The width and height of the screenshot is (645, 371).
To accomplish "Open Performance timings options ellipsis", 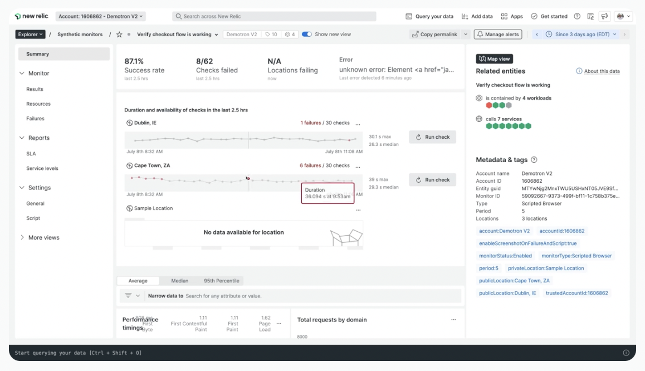I will click(279, 324).
